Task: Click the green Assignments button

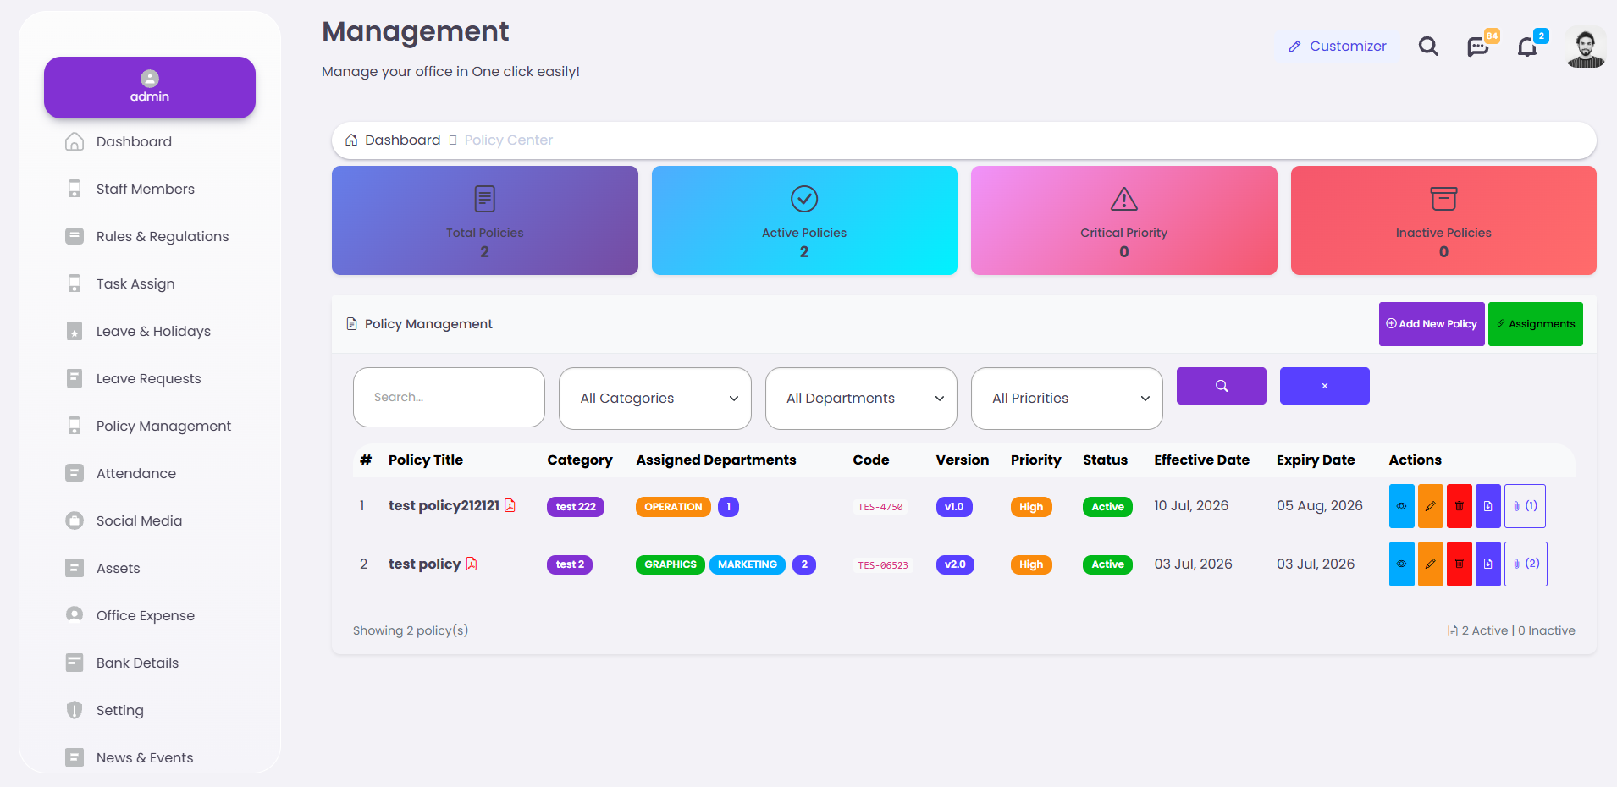Action: (1536, 324)
